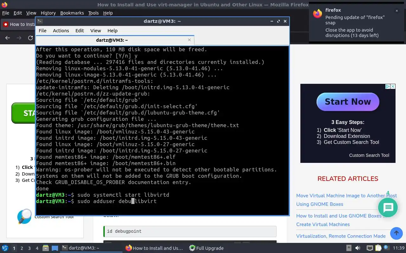Click the Firefox icon in the notification
Image resolution: width=406 pixels, height=253 pixels.
[318, 13]
